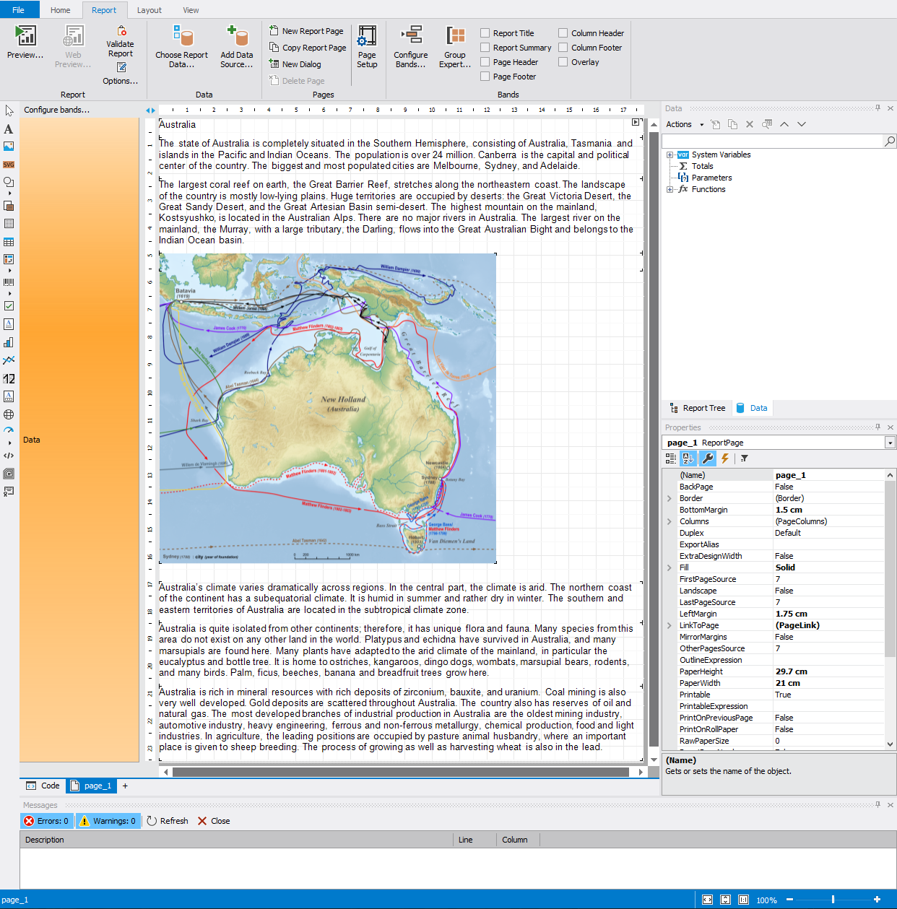Click Copy Report Page

coord(308,48)
